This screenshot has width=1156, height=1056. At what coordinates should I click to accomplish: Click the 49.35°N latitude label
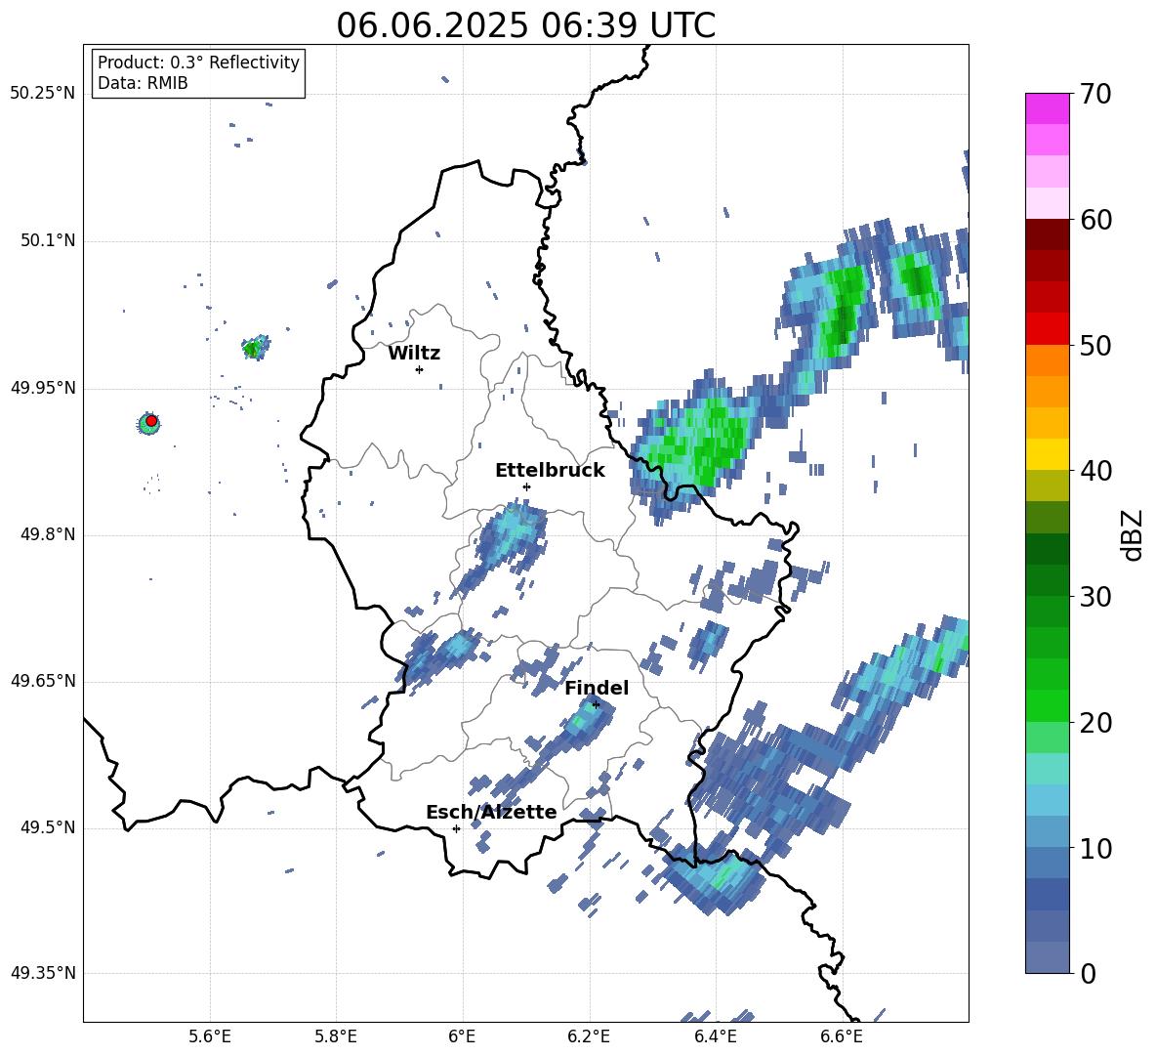pyautogui.click(x=43, y=973)
